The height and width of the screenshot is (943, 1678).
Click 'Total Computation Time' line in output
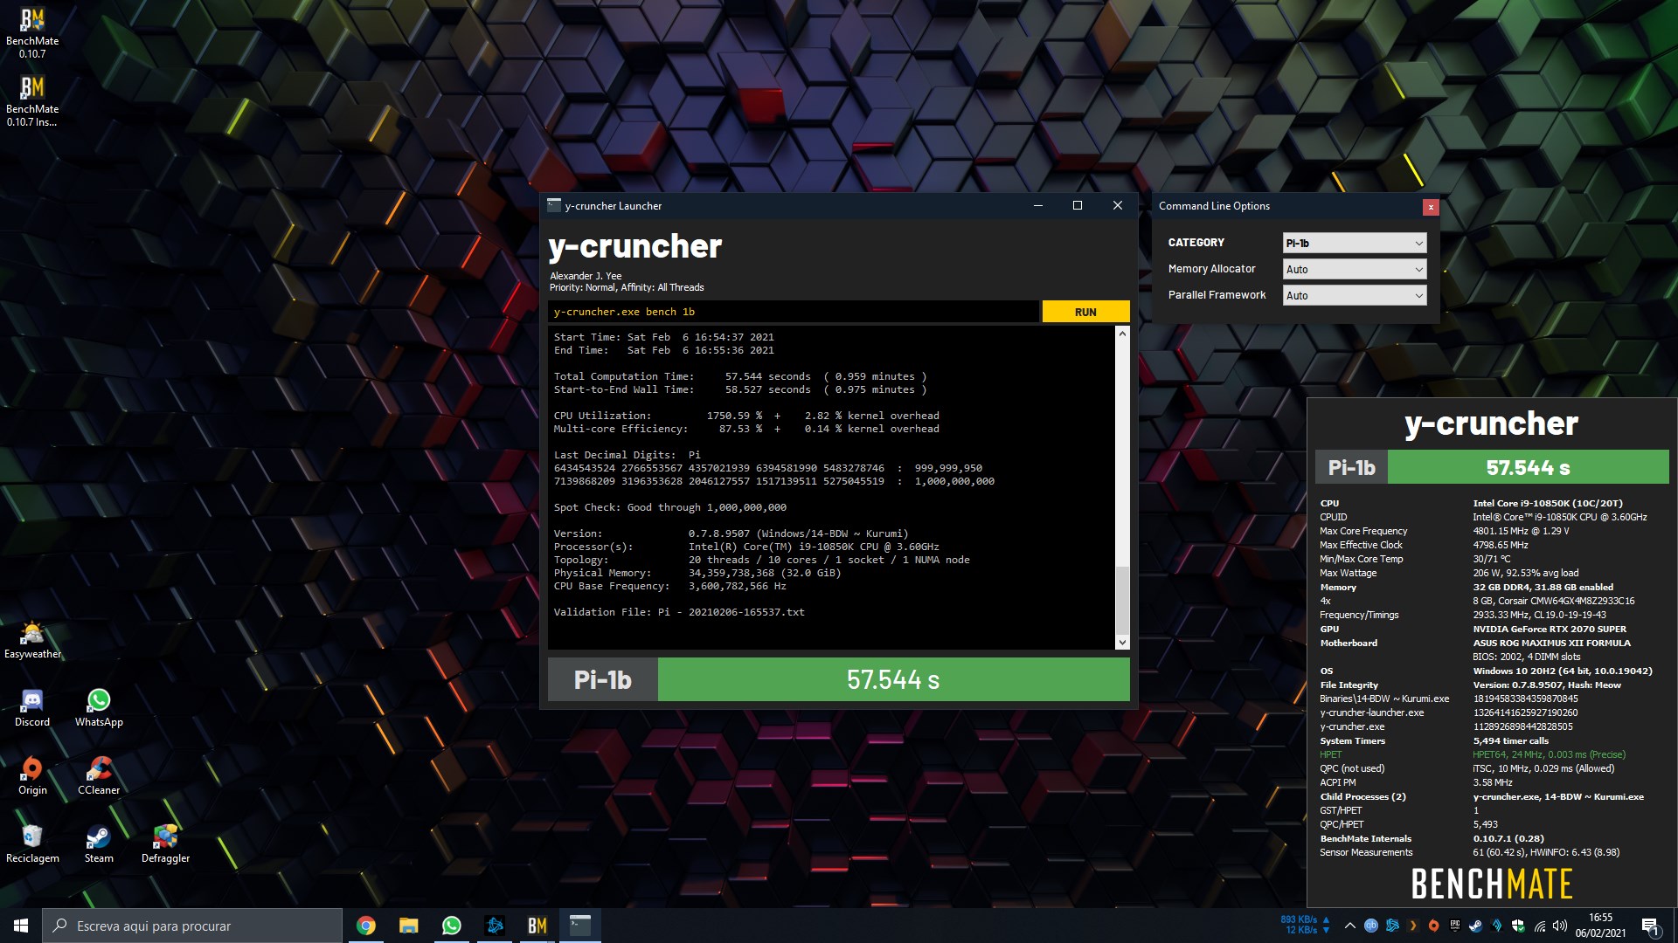tap(740, 376)
